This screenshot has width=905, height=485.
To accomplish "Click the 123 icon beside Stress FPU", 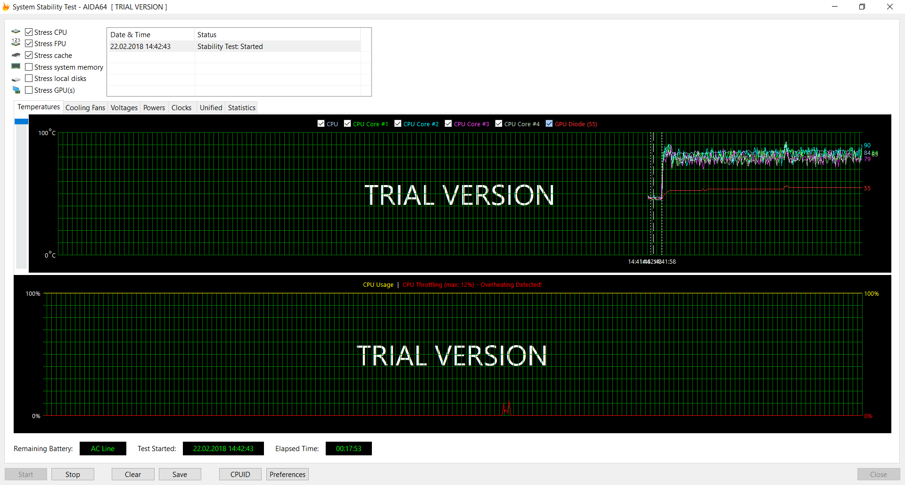I will click(16, 43).
